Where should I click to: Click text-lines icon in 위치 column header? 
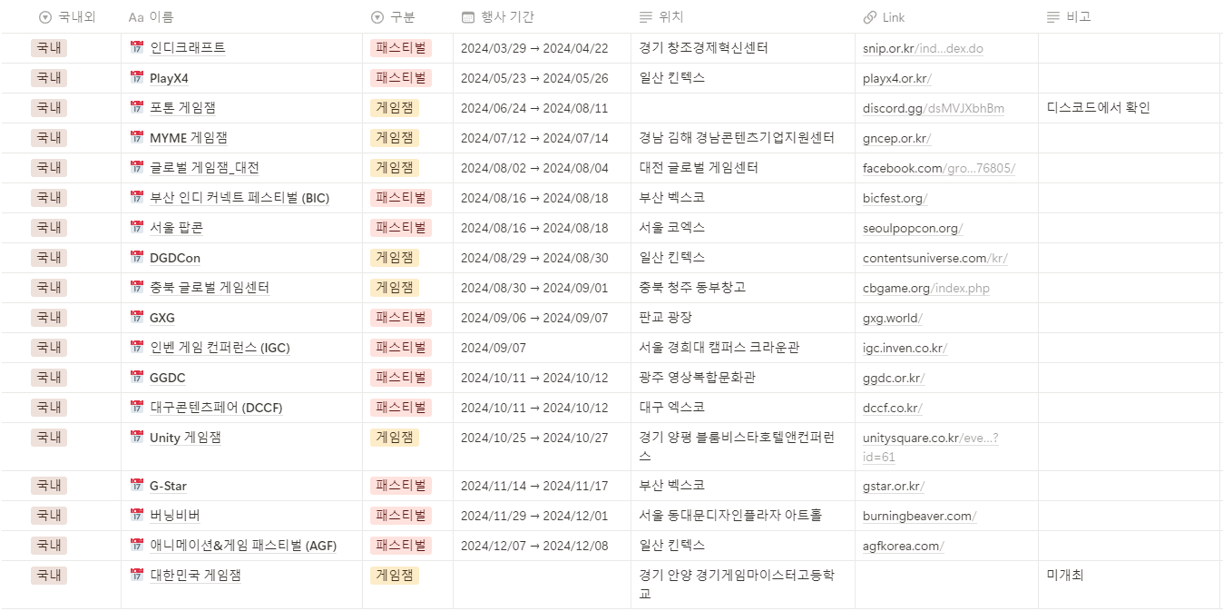pyautogui.click(x=646, y=17)
